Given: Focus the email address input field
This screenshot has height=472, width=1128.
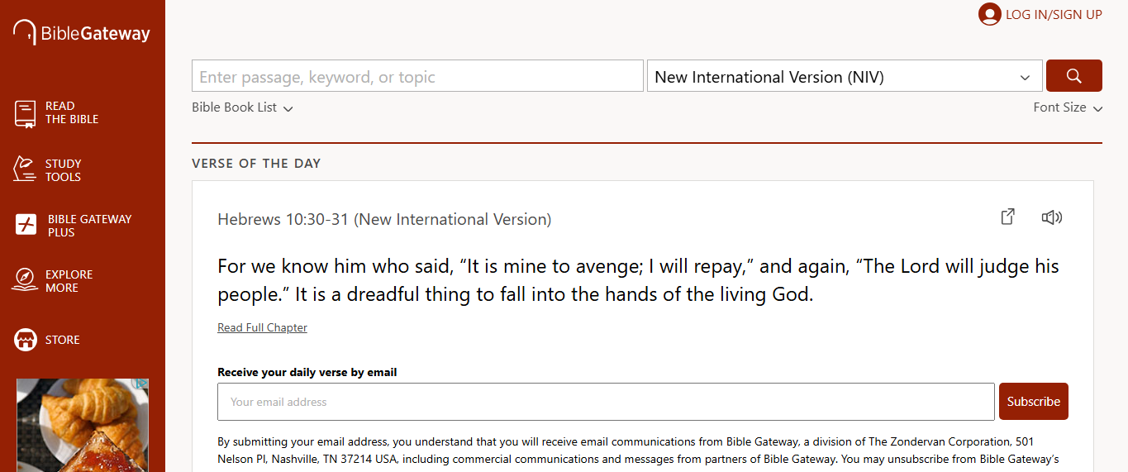Looking at the screenshot, I should click(606, 402).
